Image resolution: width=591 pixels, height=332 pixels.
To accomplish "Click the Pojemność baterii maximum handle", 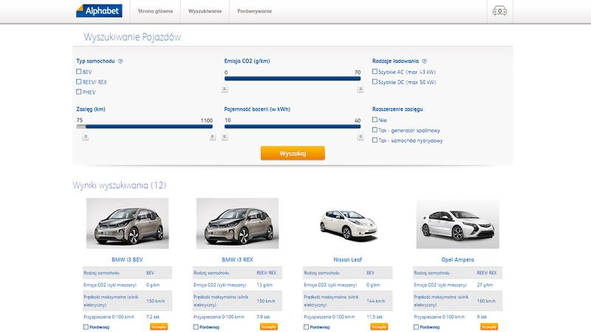I will pyautogui.click(x=361, y=137).
